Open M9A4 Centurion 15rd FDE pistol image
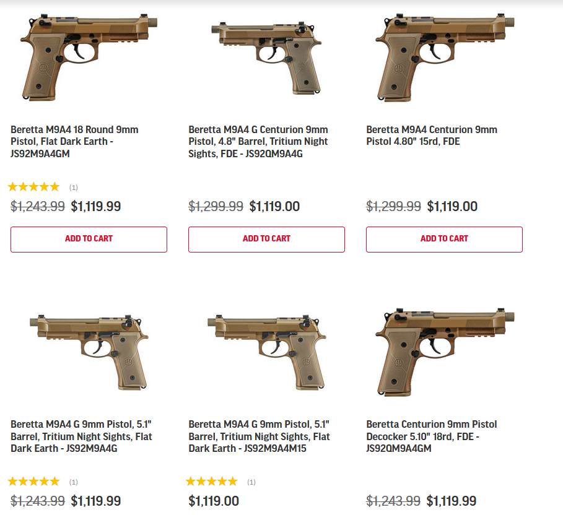The height and width of the screenshot is (515, 563). pos(445,58)
